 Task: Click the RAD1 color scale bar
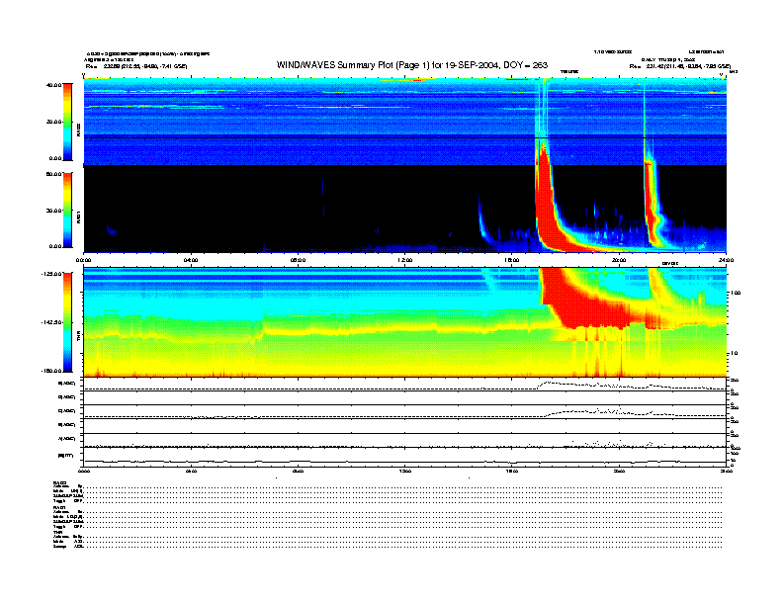(x=67, y=210)
